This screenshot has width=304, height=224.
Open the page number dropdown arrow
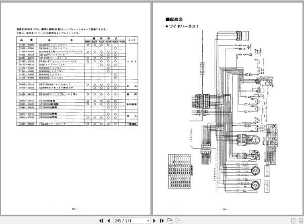(148, 220)
